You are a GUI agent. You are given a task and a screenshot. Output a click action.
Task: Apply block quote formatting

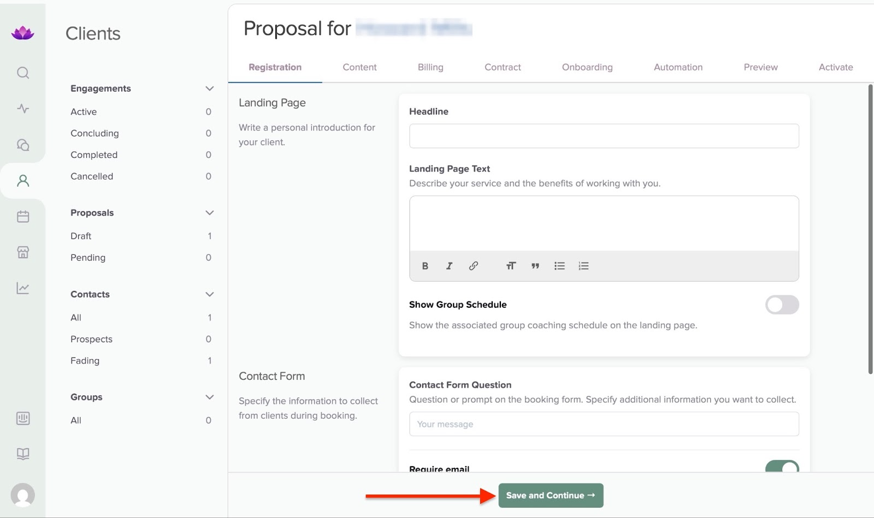[x=535, y=266]
